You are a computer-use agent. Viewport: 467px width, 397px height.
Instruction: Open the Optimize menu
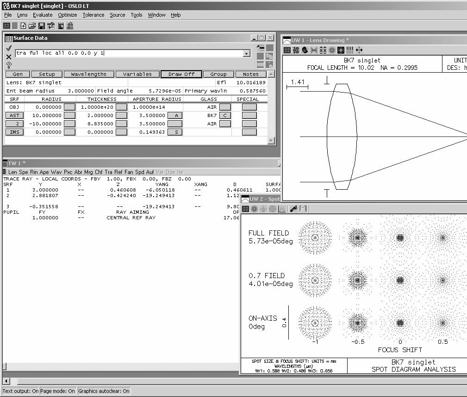click(67, 15)
